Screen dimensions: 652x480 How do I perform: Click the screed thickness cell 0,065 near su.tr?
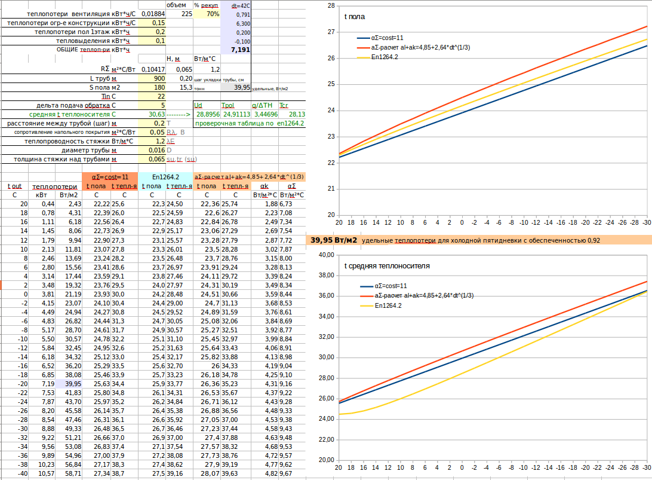coord(152,159)
